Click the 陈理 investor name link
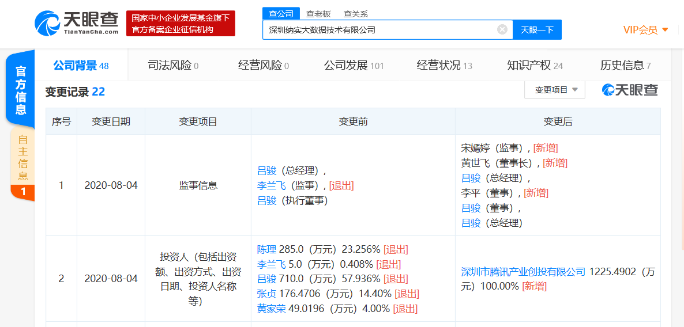 [x=266, y=249]
